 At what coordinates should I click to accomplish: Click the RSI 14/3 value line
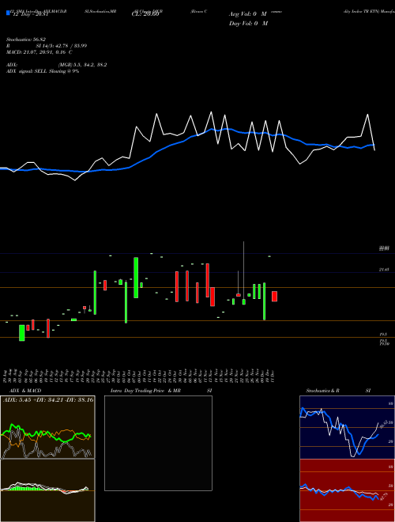(x=47, y=46)
